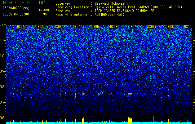195x124 pixels.
Task: Click the 0310 time marker
Action: (188, 27)
